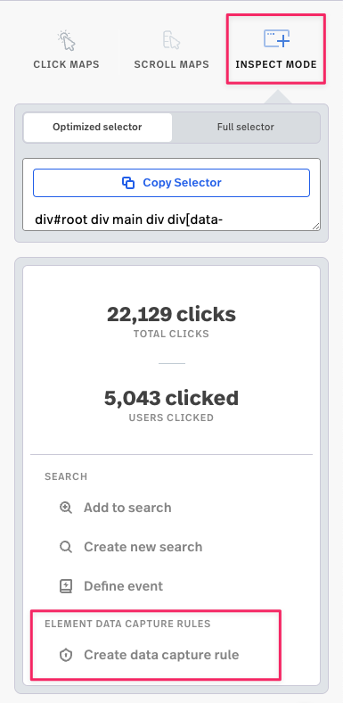The image size is (343, 703).
Task: Click the selector textarea corner grip handle
Action: coord(316,227)
